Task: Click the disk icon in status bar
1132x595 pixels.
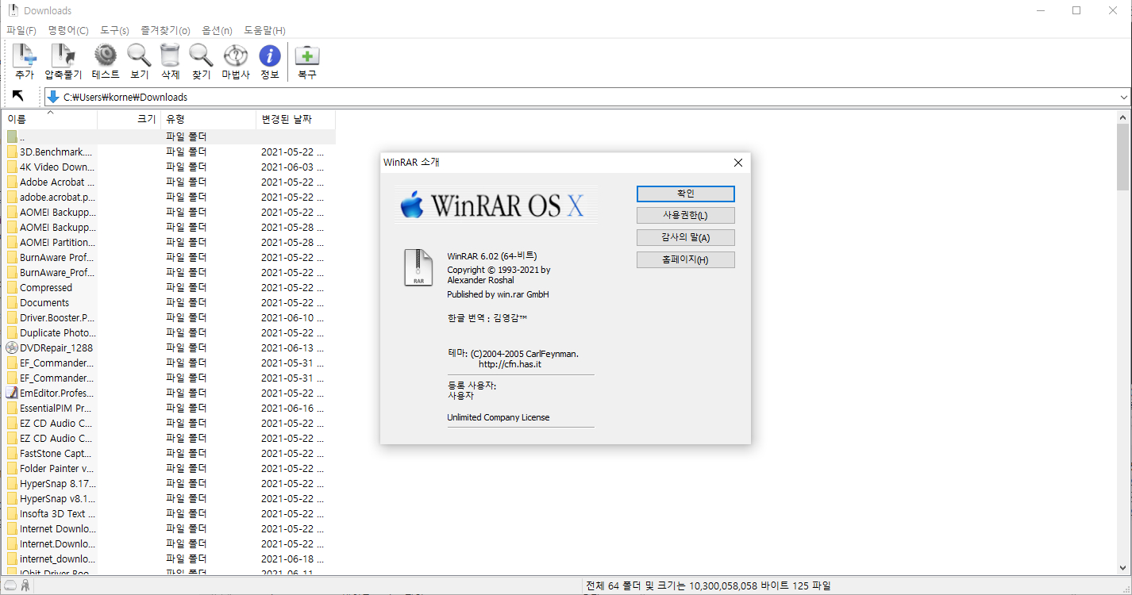Action: tap(11, 585)
